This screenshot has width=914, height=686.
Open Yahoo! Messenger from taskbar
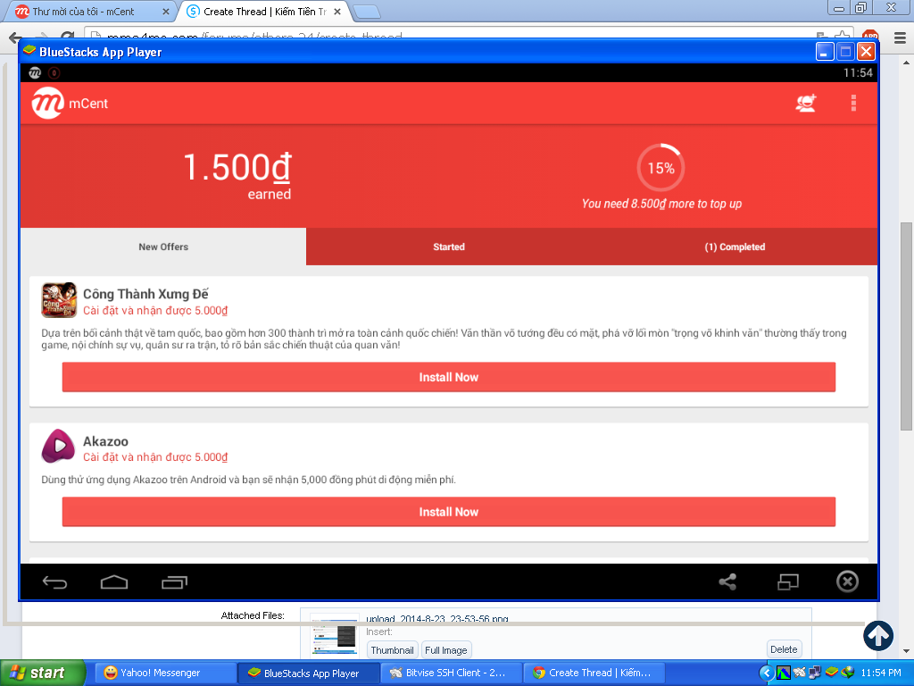(x=165, y=673)
